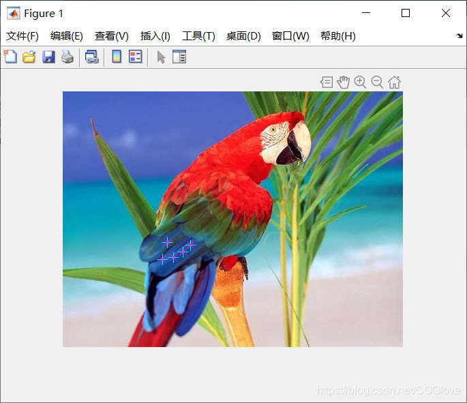Open the 插入(I) menu

pyautogui.click(x=155, y=36)
